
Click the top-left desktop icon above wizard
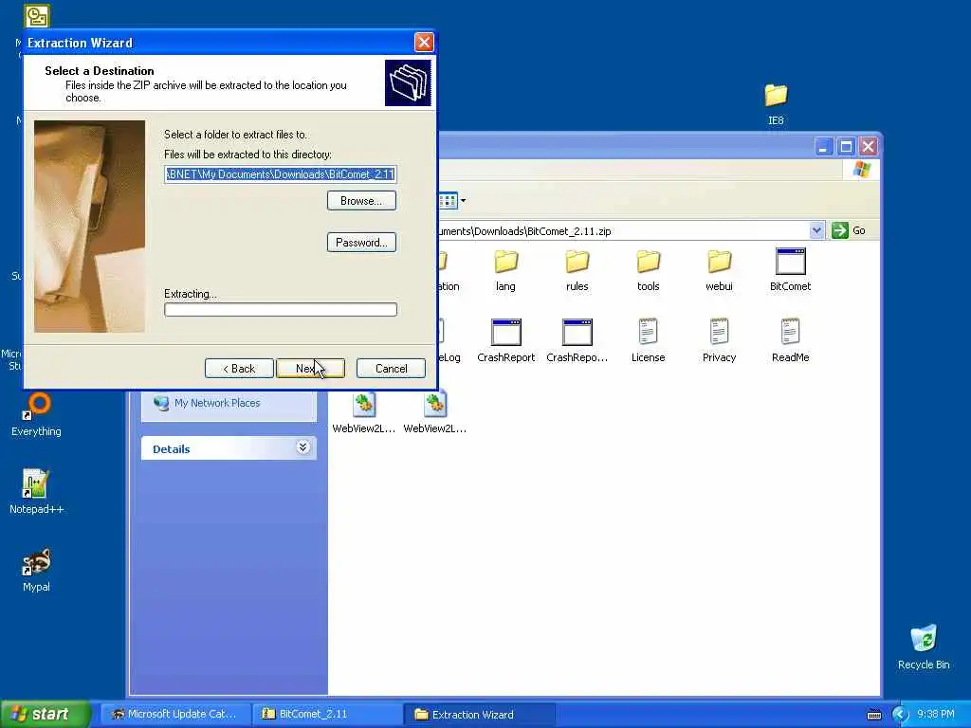coord(37,16)
